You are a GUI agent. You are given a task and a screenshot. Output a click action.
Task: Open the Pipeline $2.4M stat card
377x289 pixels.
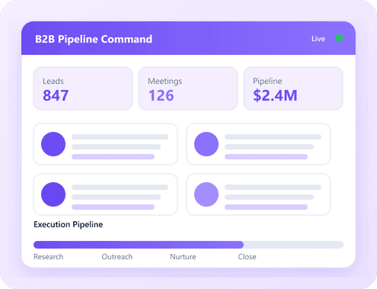coord(293,88)
